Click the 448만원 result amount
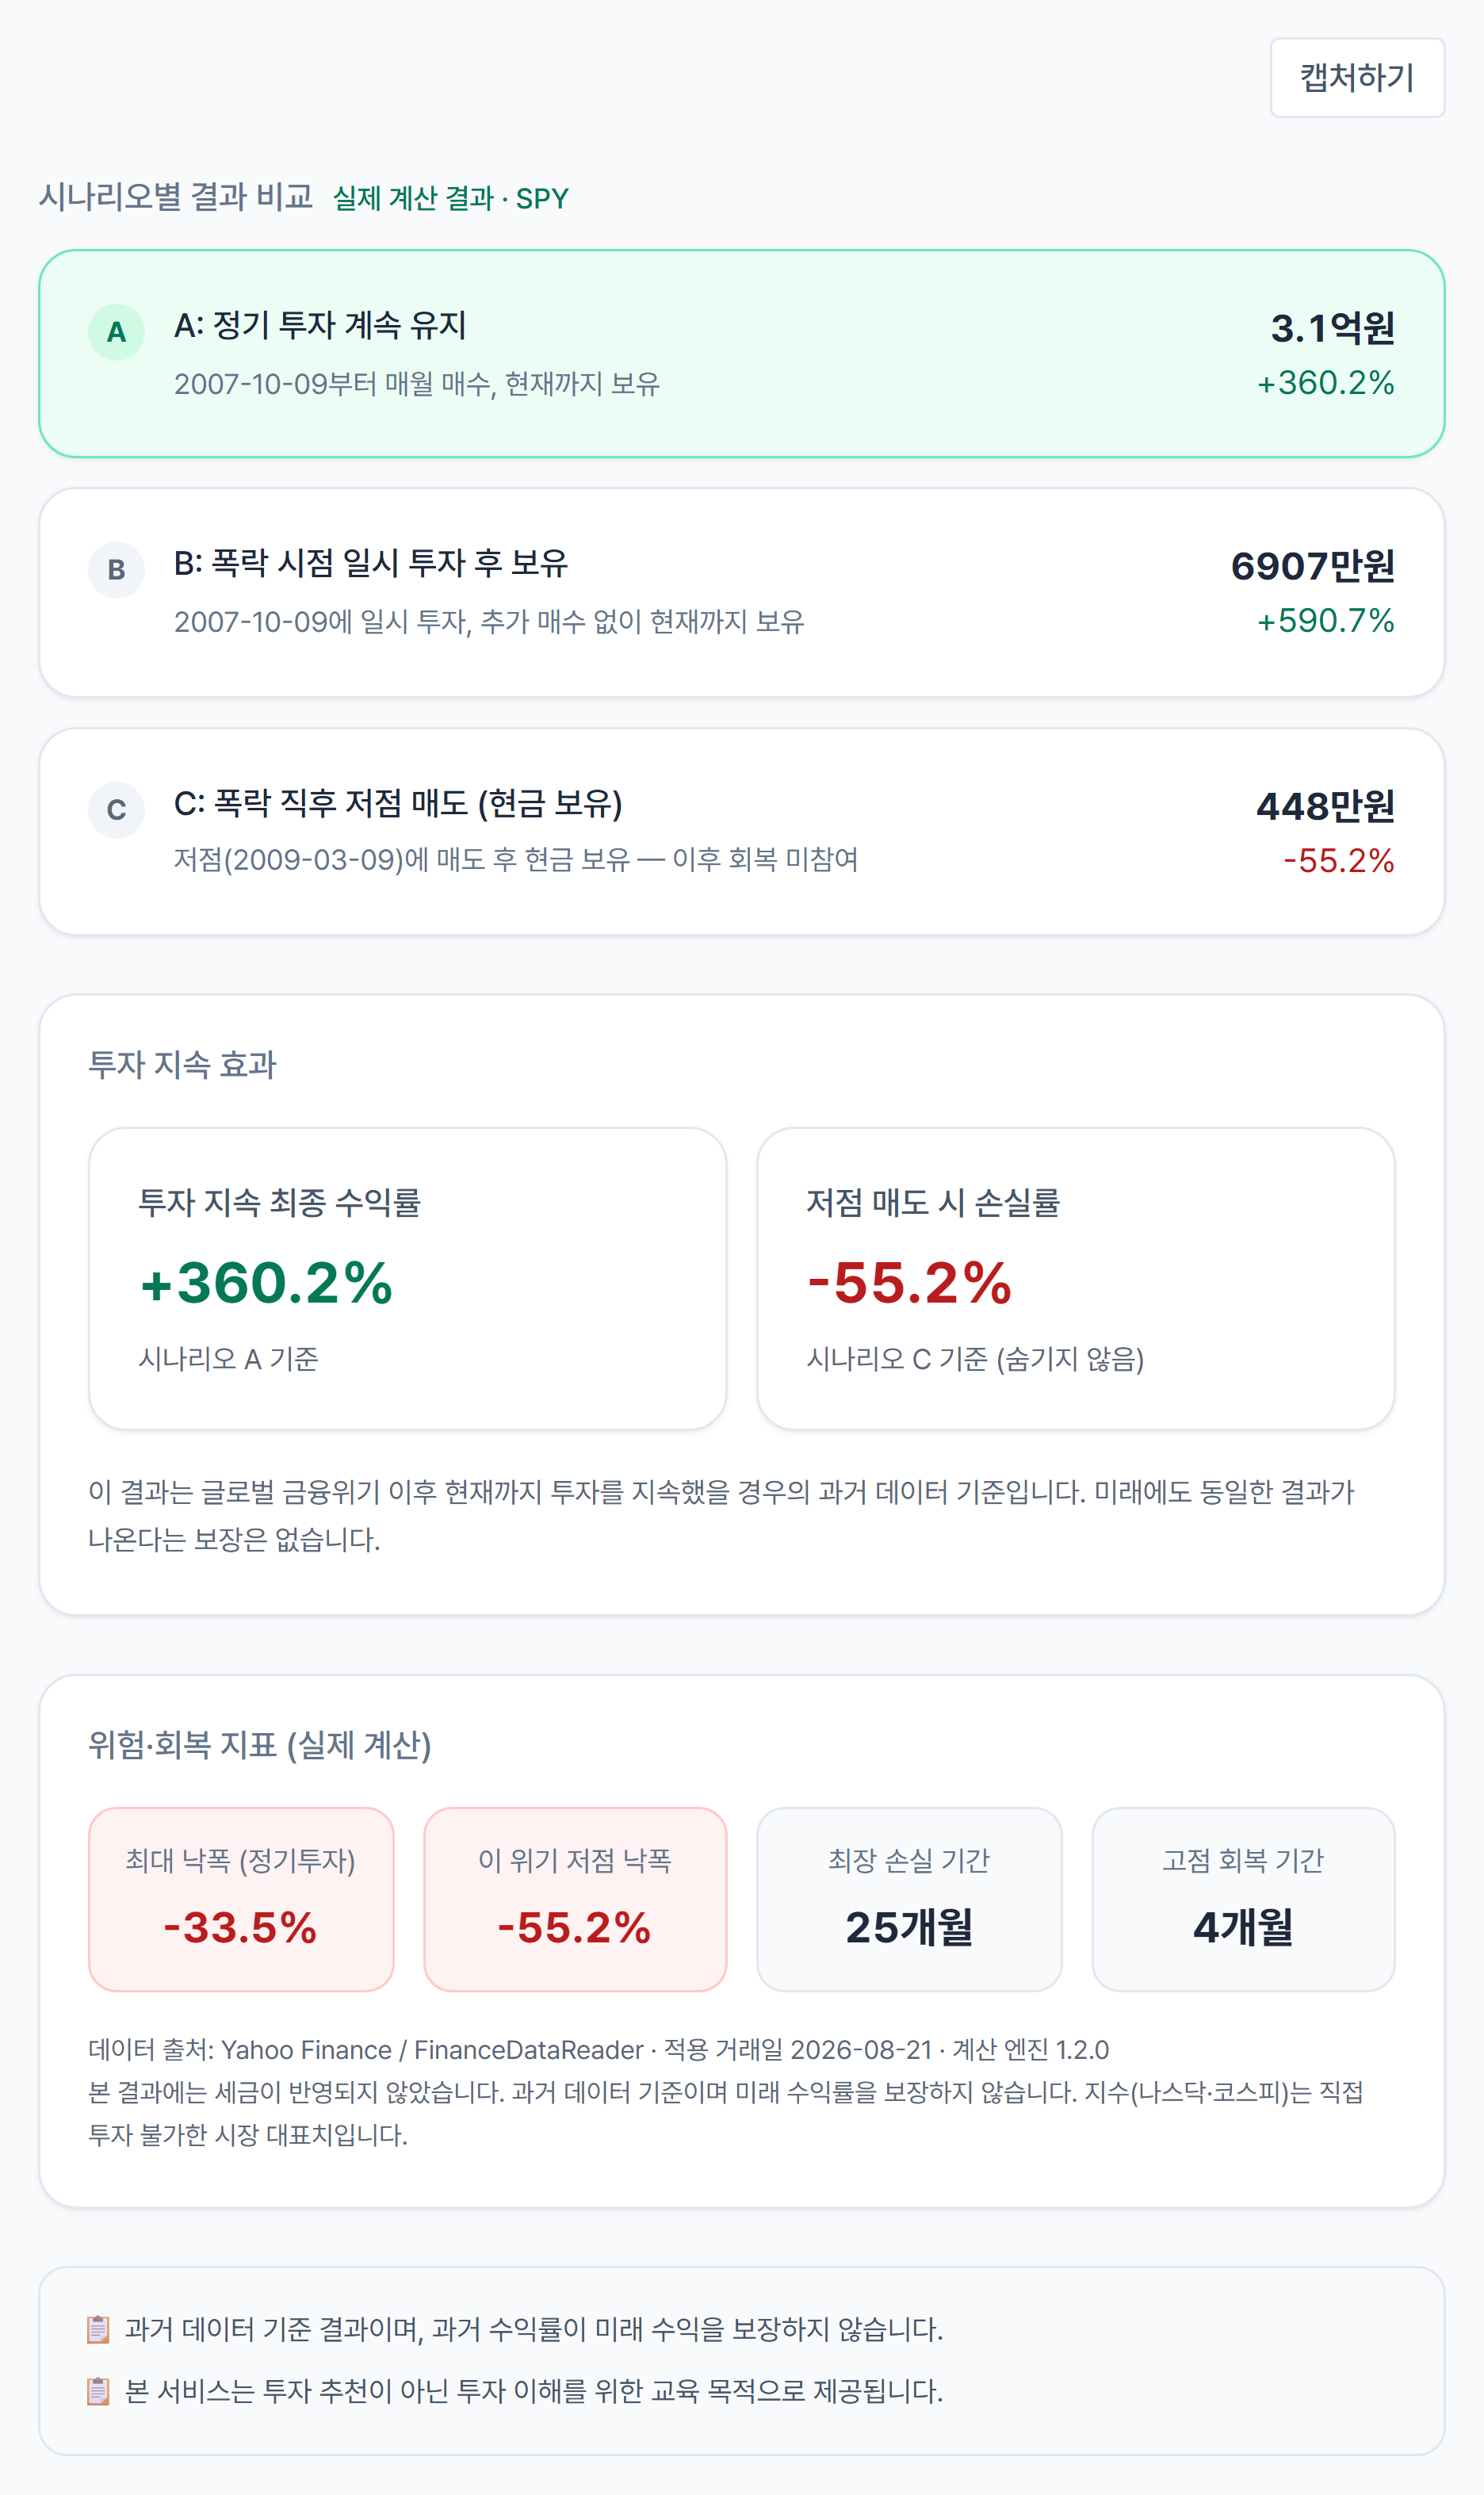 [1325, 806]
